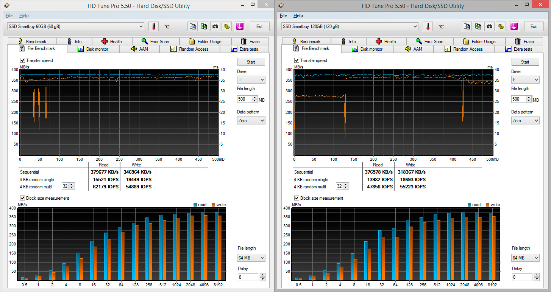Click the yellow options icon in the 120GB window
Image resolution: width=551 pixels, height=292 pixels.
point(501,26)
